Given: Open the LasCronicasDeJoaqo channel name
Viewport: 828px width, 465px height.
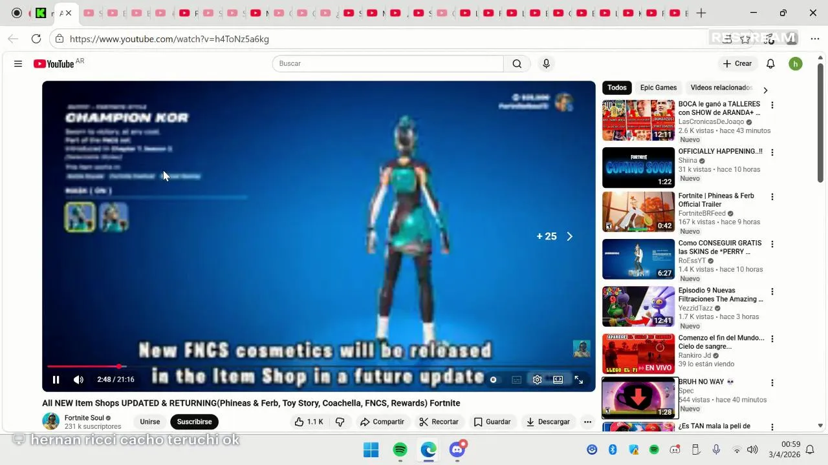Looking at the screenshot, I should (x=711, y=121).
